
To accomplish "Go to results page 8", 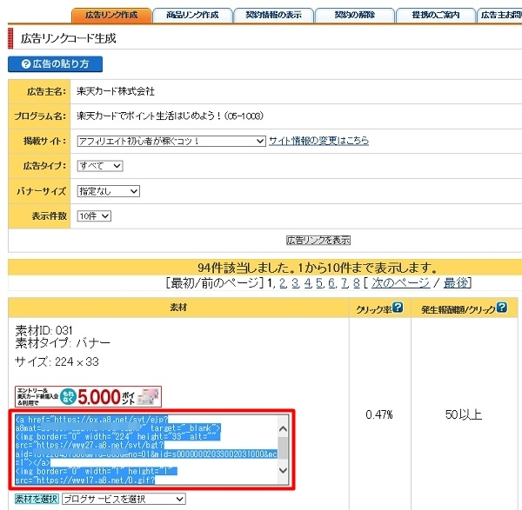I will (356, 283).
